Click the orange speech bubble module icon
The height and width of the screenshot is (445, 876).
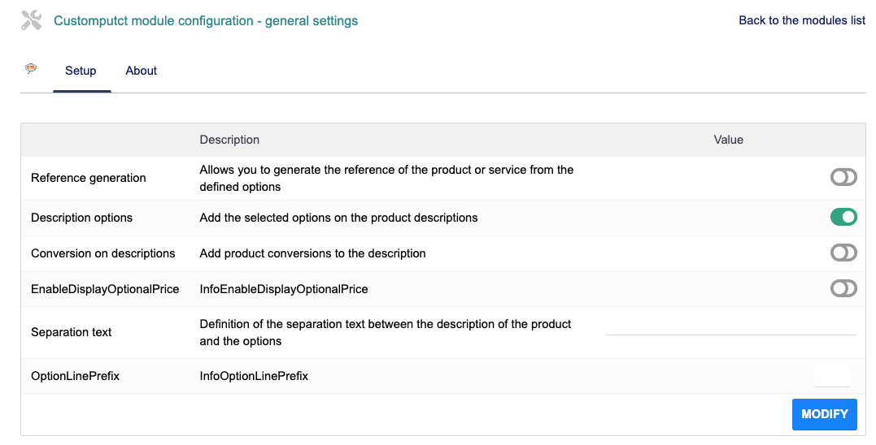pos(31,69)
